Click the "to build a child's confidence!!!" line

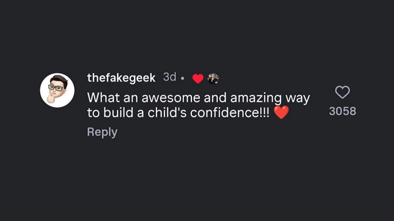[x=178, y=113]
